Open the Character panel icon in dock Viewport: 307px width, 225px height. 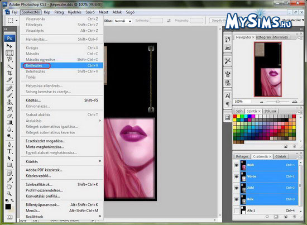click(228, 96)
